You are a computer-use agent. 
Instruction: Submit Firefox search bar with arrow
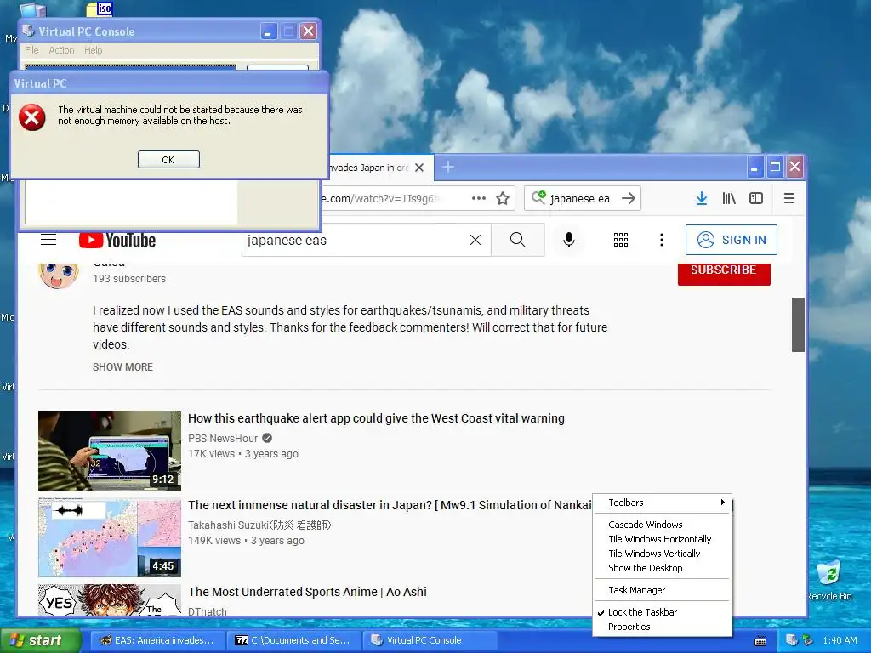[x=629, y=198]
